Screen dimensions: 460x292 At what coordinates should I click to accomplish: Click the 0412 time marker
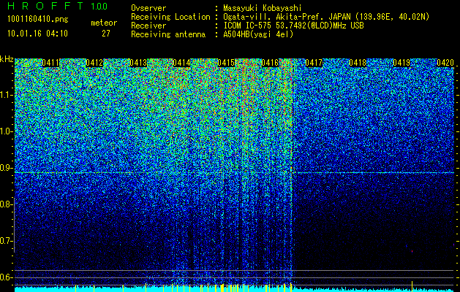pyautogui.click(x=94, y=63)
